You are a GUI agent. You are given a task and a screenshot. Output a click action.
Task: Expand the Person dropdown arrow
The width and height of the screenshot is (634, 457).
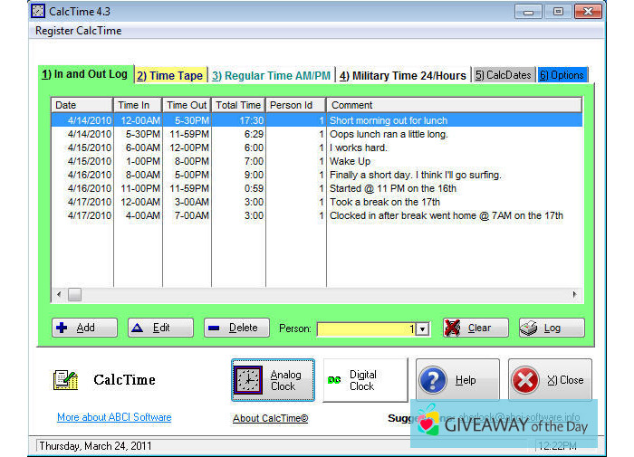point(422,329)
